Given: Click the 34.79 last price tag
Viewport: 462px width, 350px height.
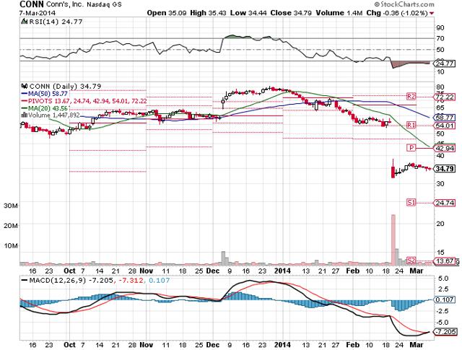Looking at the screenshot, I should pos(444,169).
